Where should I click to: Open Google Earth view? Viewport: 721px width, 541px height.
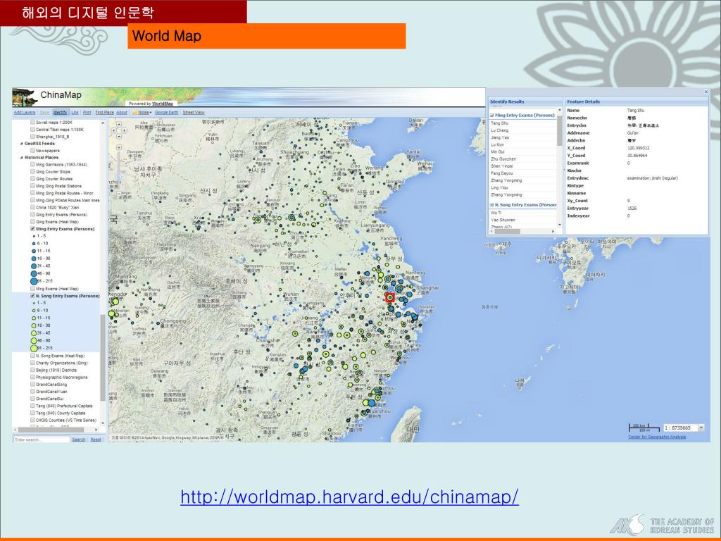coord(166,112)
